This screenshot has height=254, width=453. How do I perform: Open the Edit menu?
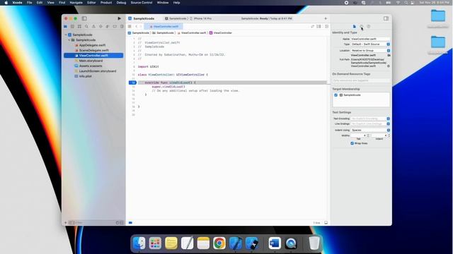tap(40, 3)
